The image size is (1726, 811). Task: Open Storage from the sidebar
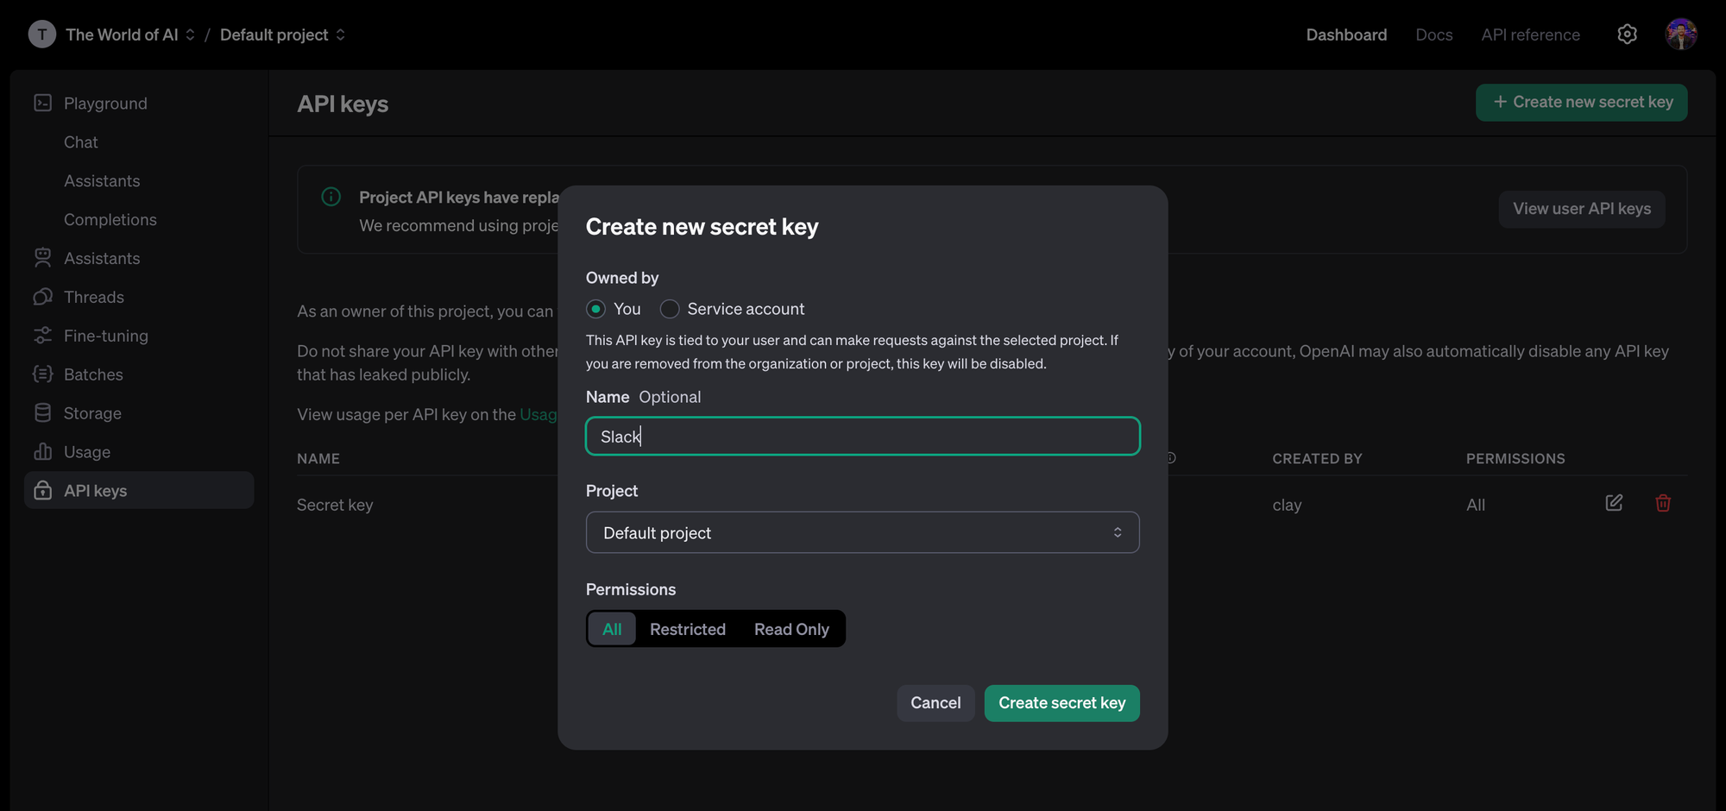click(x=91, y=413)
